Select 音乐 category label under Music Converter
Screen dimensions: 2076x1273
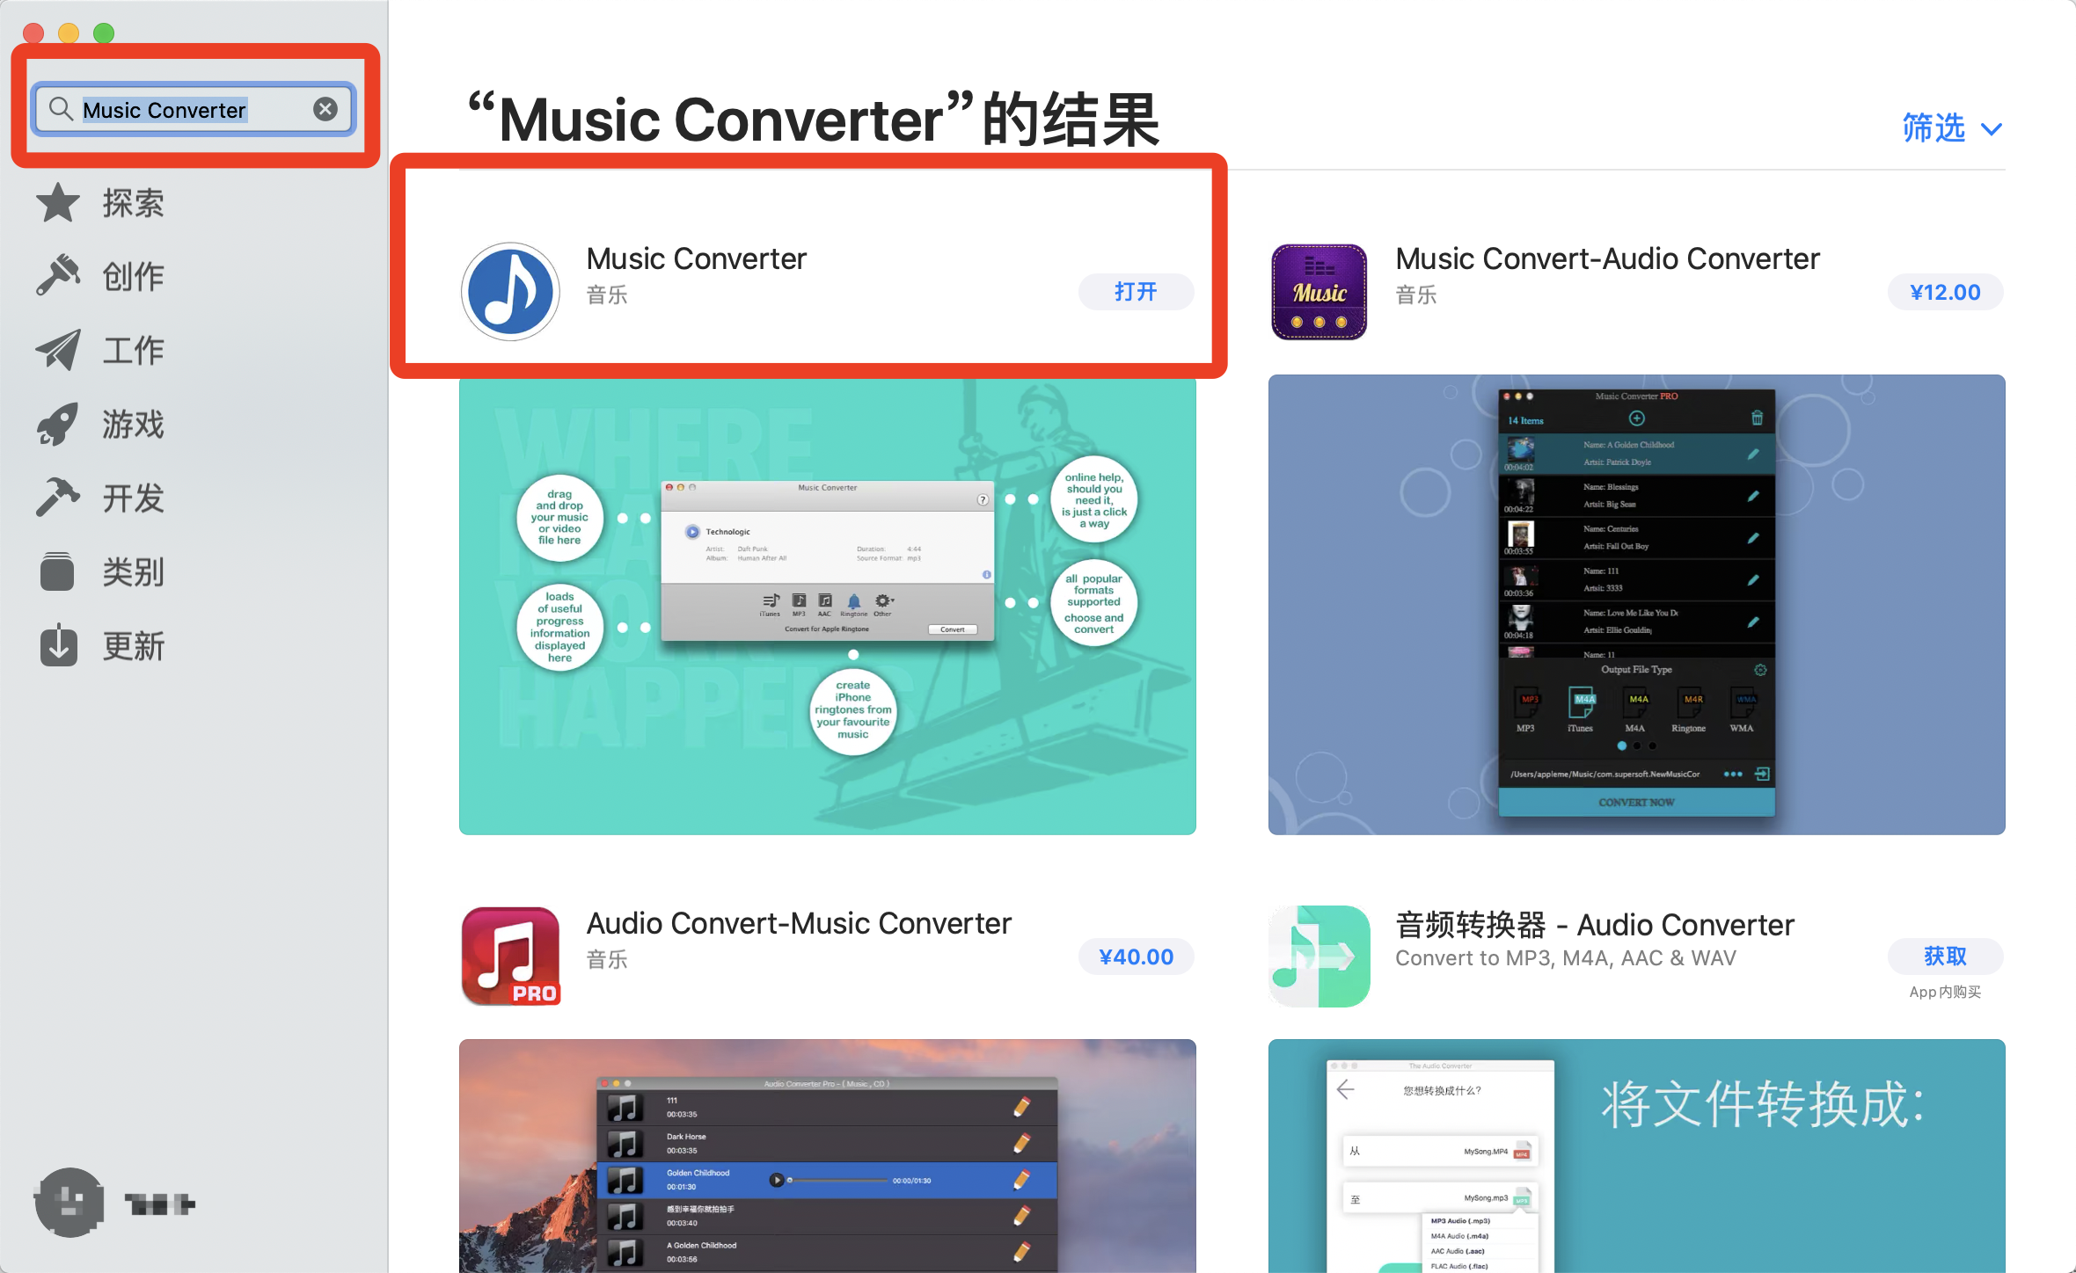click(610, 295)
